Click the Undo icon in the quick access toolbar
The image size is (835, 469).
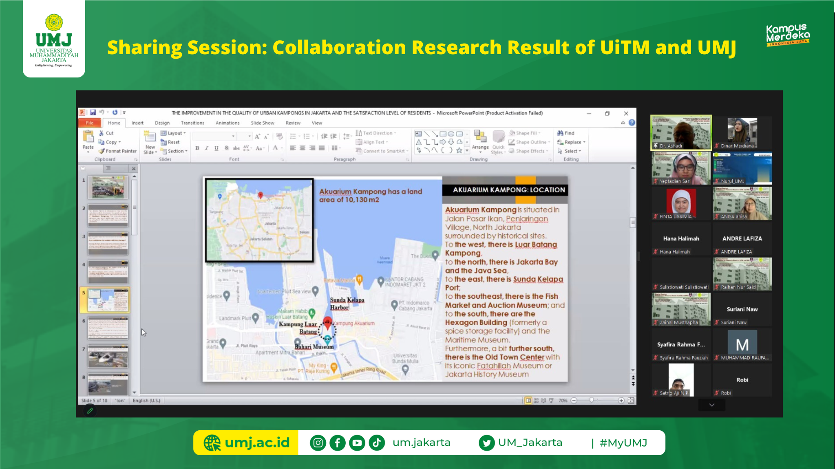[102, 112]
